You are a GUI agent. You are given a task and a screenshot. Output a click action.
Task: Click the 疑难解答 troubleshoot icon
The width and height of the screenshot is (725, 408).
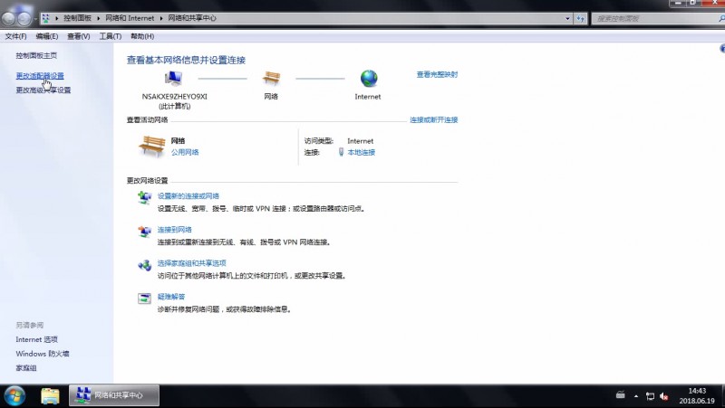point(144,299)
